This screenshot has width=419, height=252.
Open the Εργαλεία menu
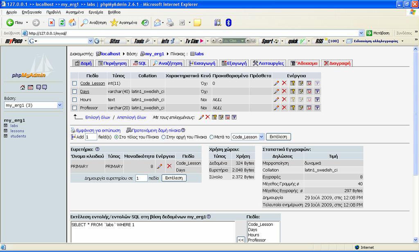(x=96, y=12)
